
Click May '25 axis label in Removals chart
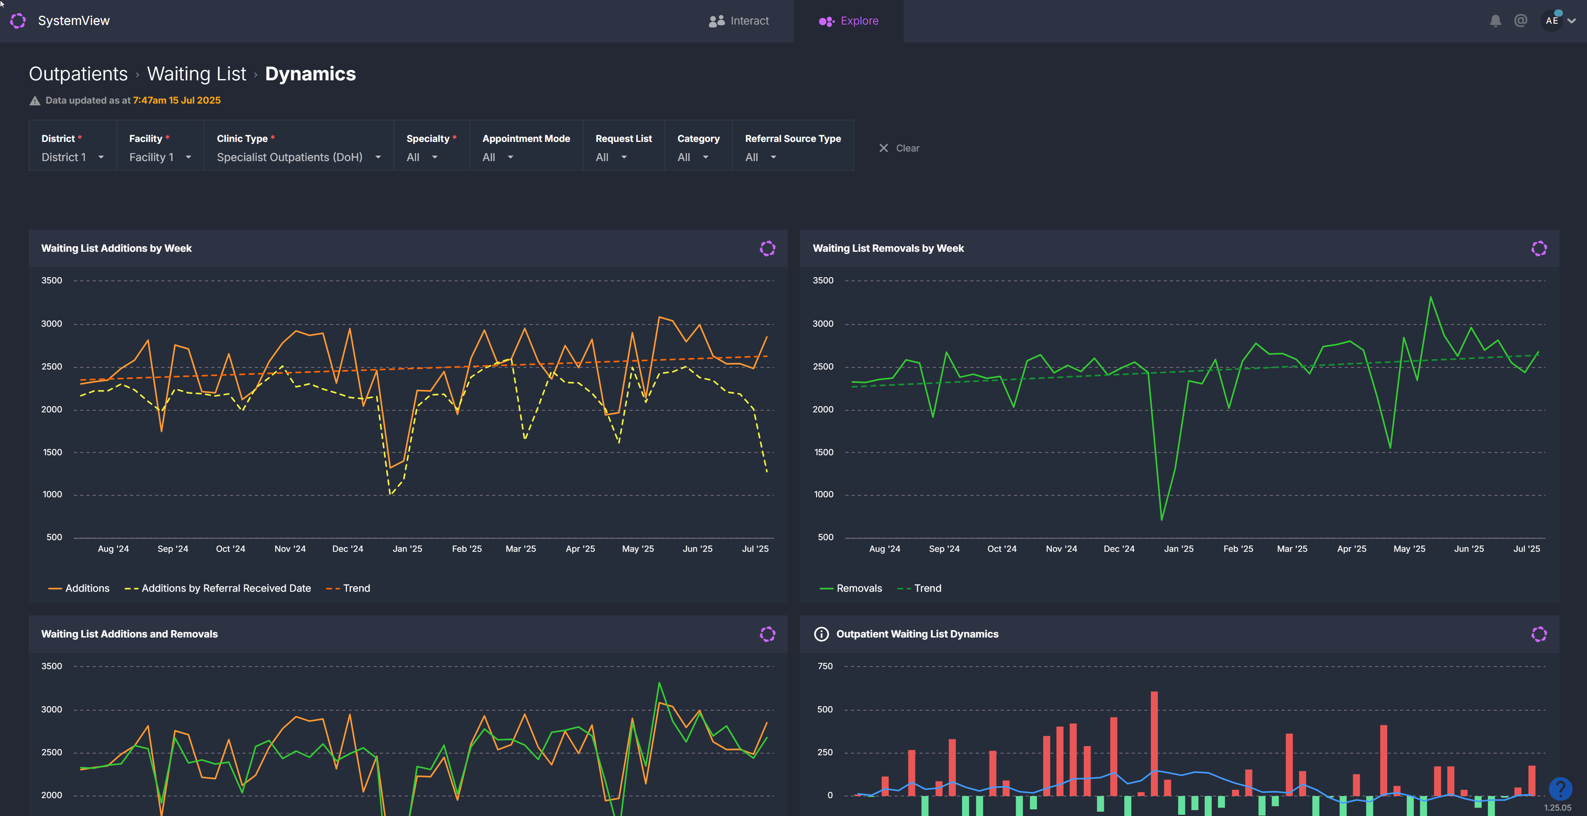coord(1410,549)
